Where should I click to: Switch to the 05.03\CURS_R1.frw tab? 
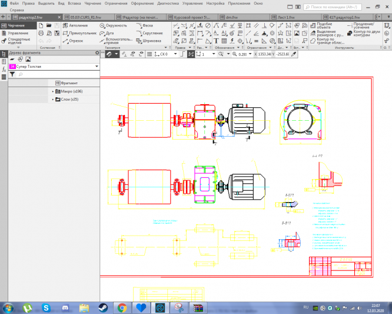click(x=84, y=18)
